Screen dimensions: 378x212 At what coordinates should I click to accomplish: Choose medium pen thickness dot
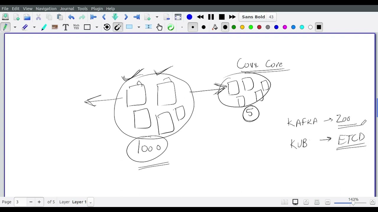(193, 27)
